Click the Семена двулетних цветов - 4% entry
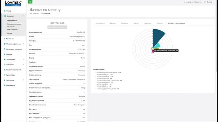The image size is (218, 122). (108, 89)
